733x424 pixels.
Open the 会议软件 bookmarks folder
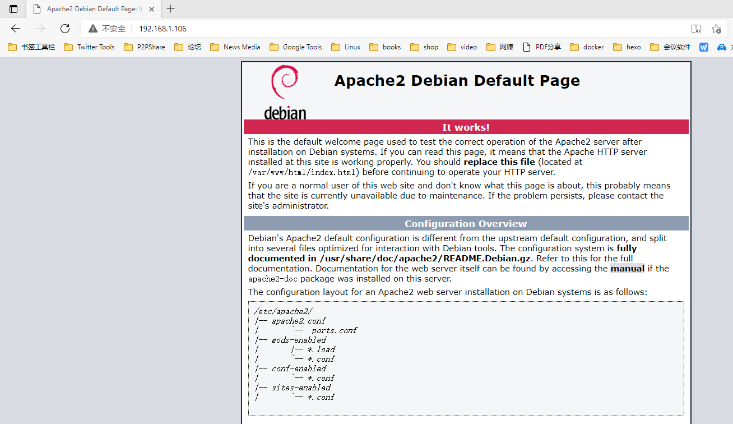point(670,47)
